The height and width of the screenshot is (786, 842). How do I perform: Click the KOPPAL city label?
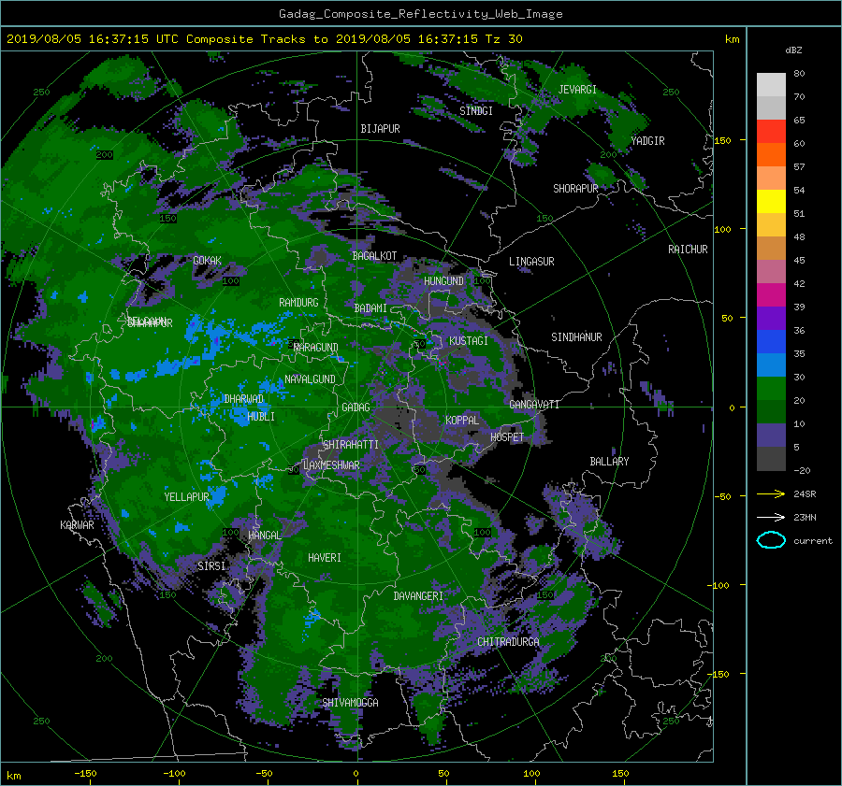click(462, 420)
